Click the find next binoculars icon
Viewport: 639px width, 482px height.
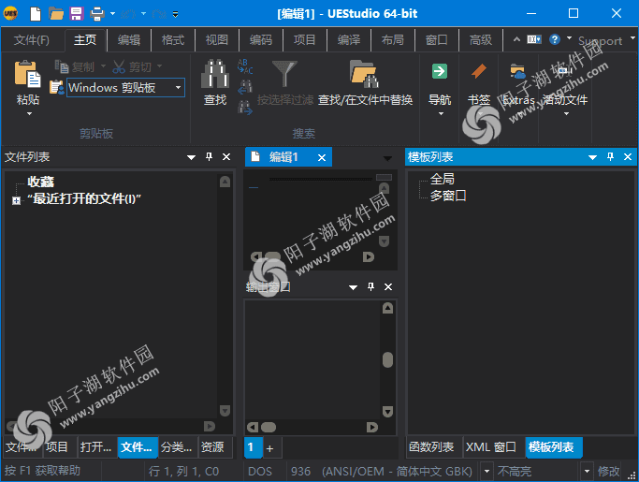tap(245, 108)
